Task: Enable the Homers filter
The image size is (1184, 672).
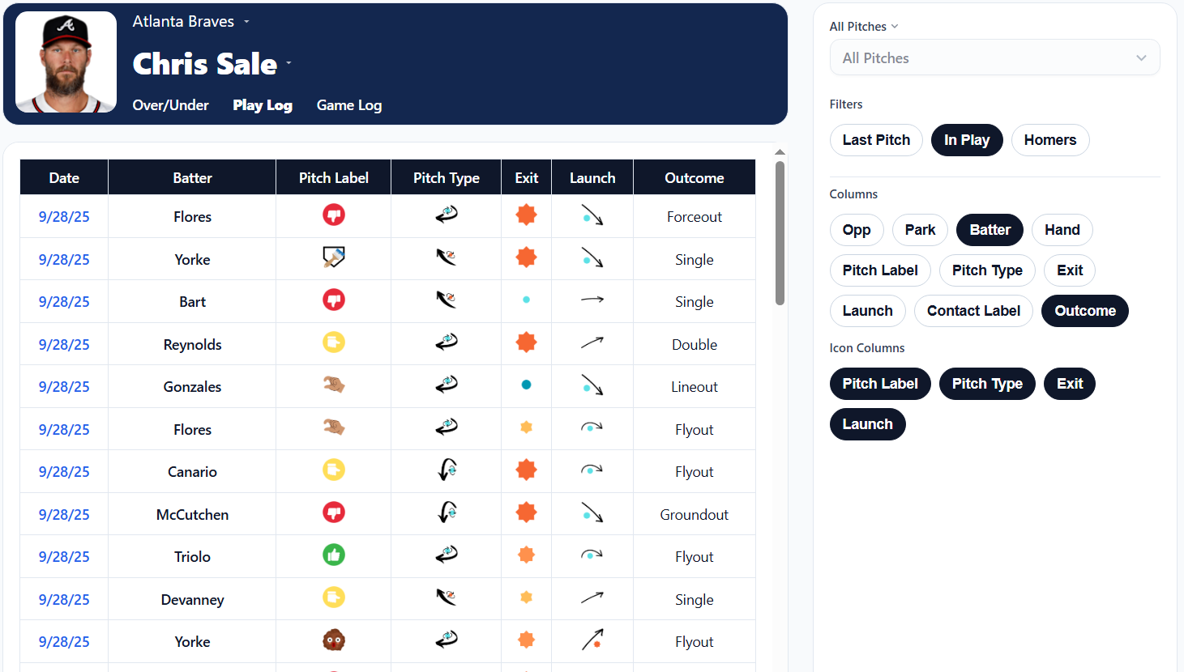Action: coord(1049,140)
